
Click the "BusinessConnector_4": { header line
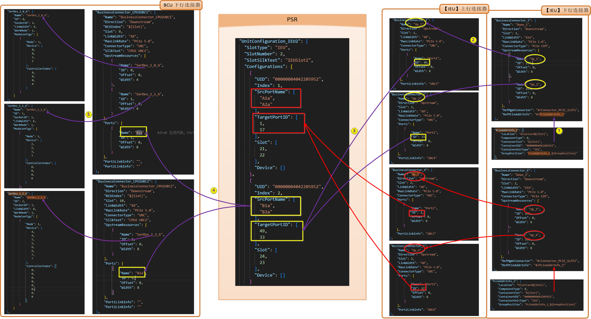pos(412,170)
